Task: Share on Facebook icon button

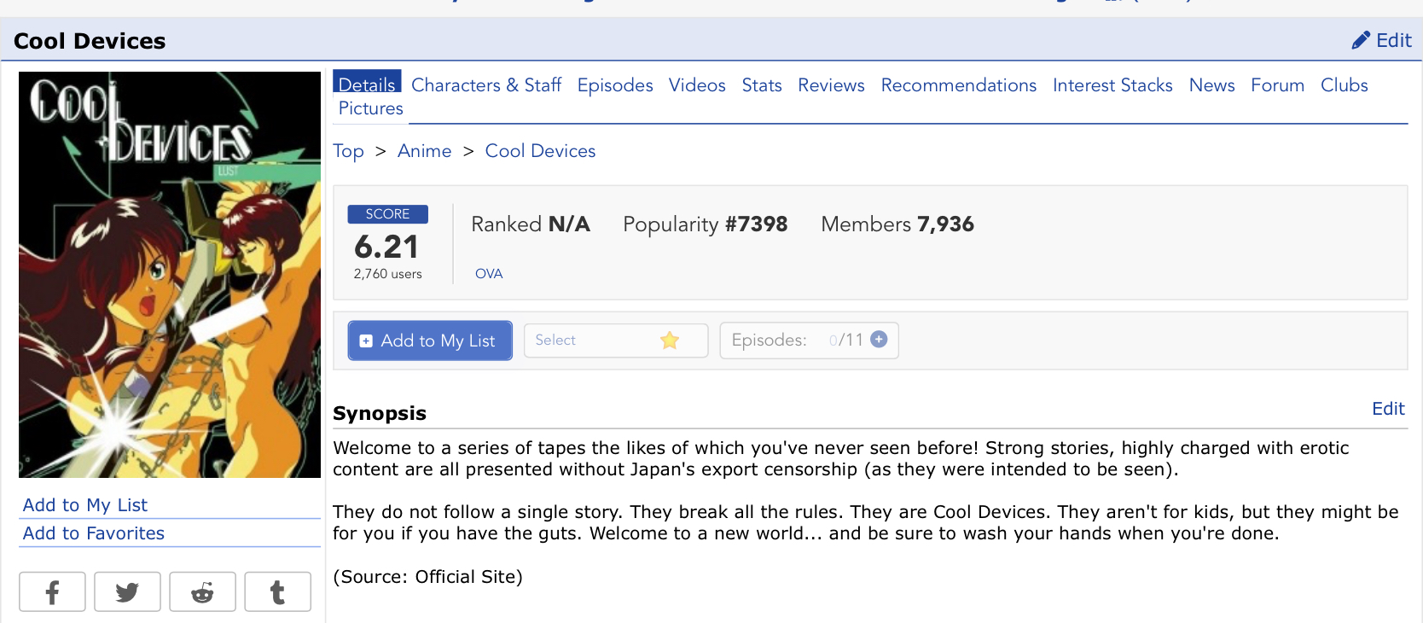Action: 52,591
